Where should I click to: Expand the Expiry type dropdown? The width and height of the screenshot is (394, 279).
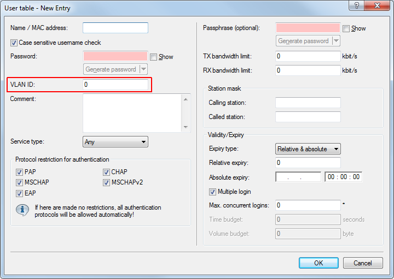coord(308,149)
